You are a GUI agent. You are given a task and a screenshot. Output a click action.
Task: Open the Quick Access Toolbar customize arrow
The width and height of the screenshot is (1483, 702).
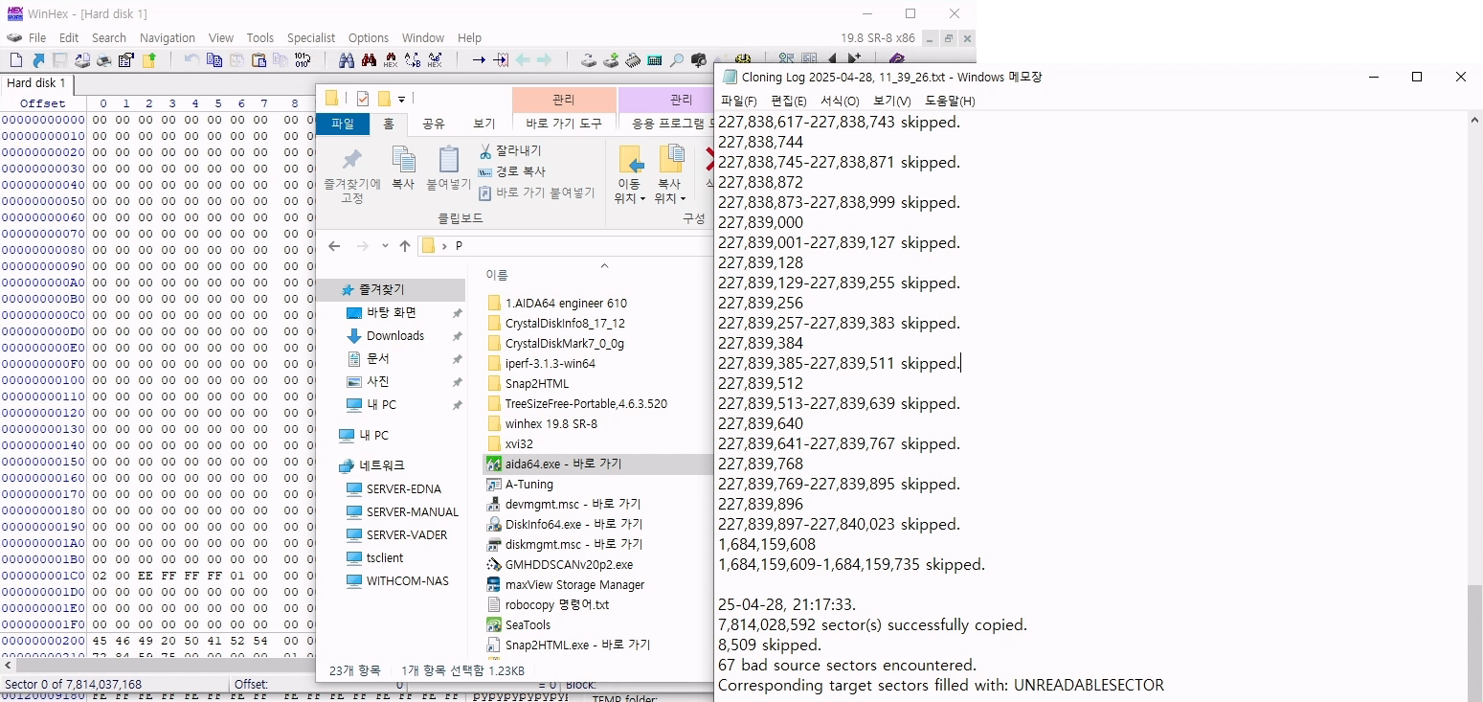(401, 99)
